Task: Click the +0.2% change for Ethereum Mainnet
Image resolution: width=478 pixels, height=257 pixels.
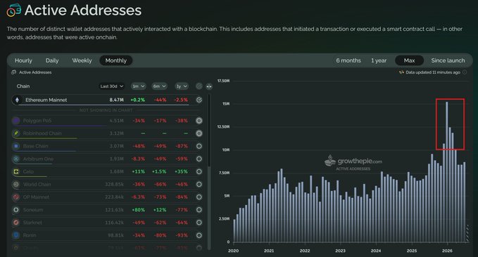Action: coord(138,100)
